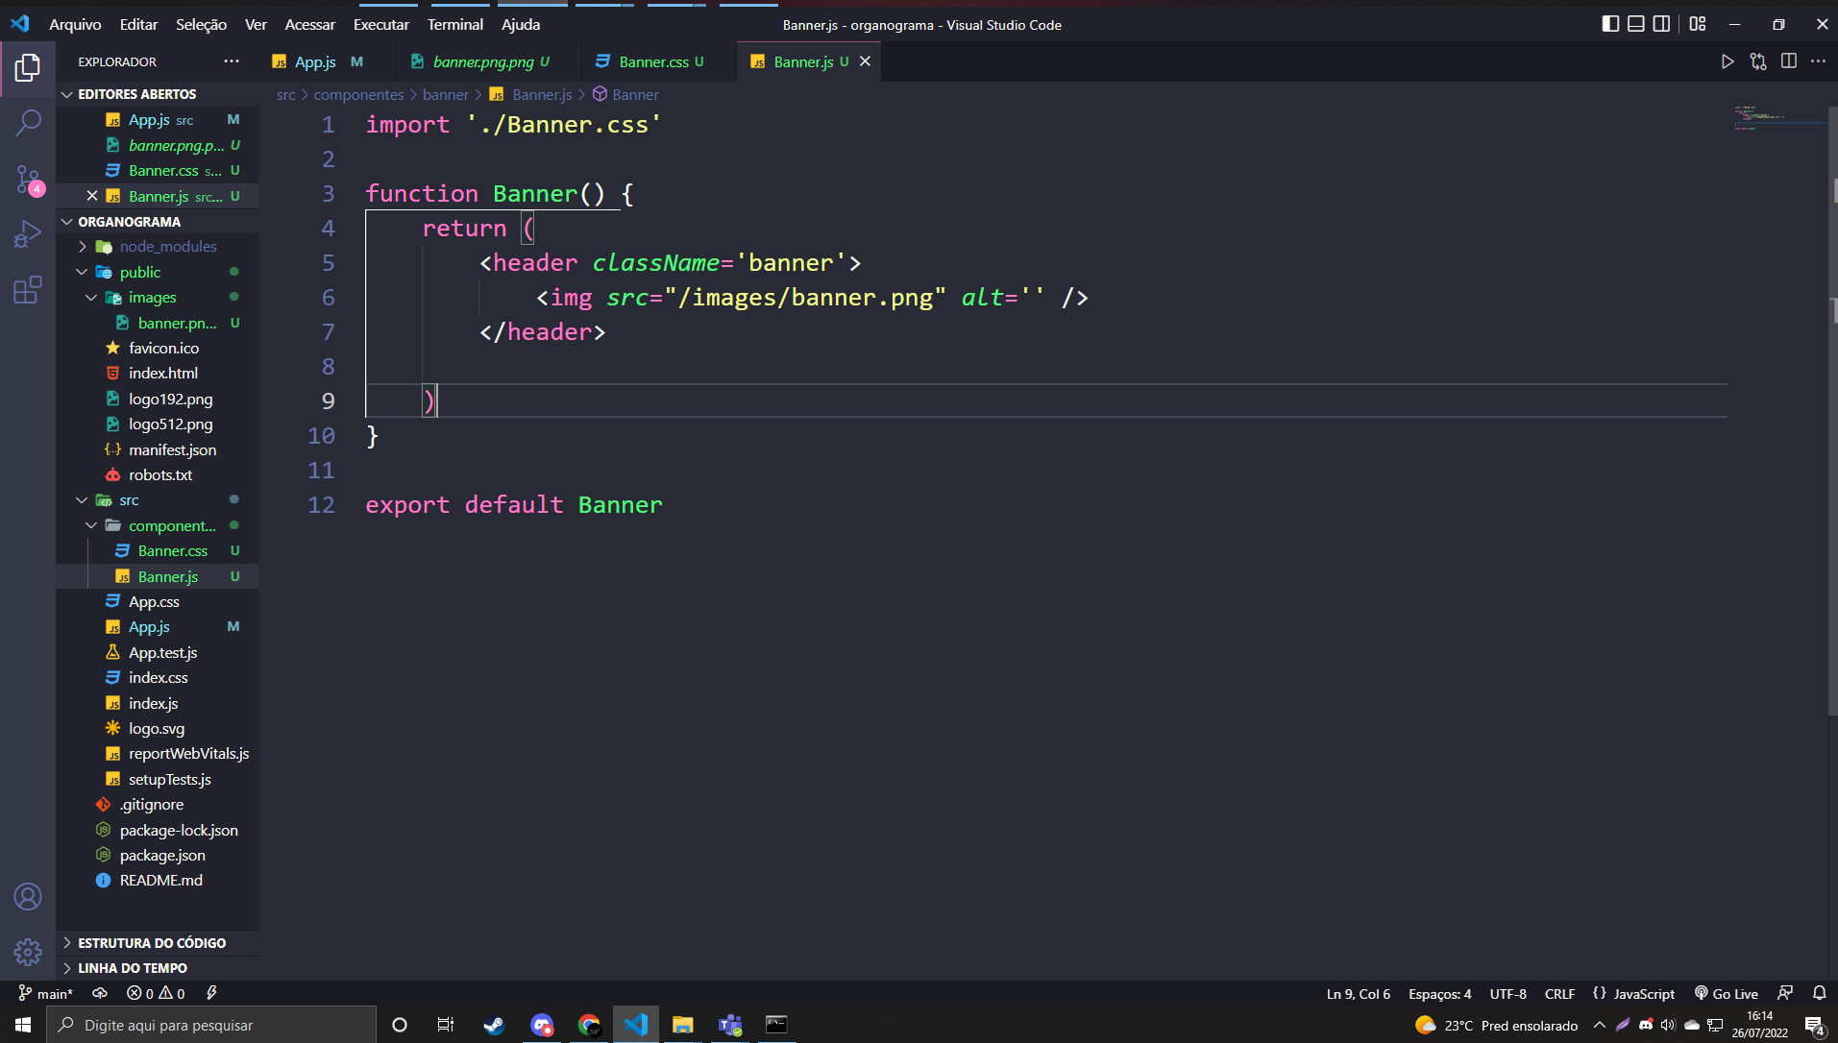
Task: Open Customize Layout icon
Action: pyautogui.click(x=1698, y=24)
